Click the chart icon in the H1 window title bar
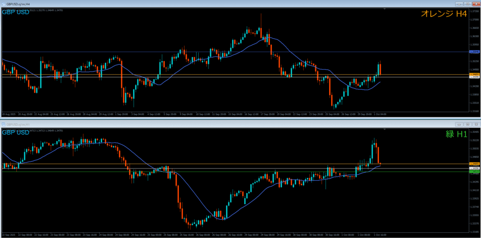The height and width of the screenshot is (238, 481). tap(3, 124)
